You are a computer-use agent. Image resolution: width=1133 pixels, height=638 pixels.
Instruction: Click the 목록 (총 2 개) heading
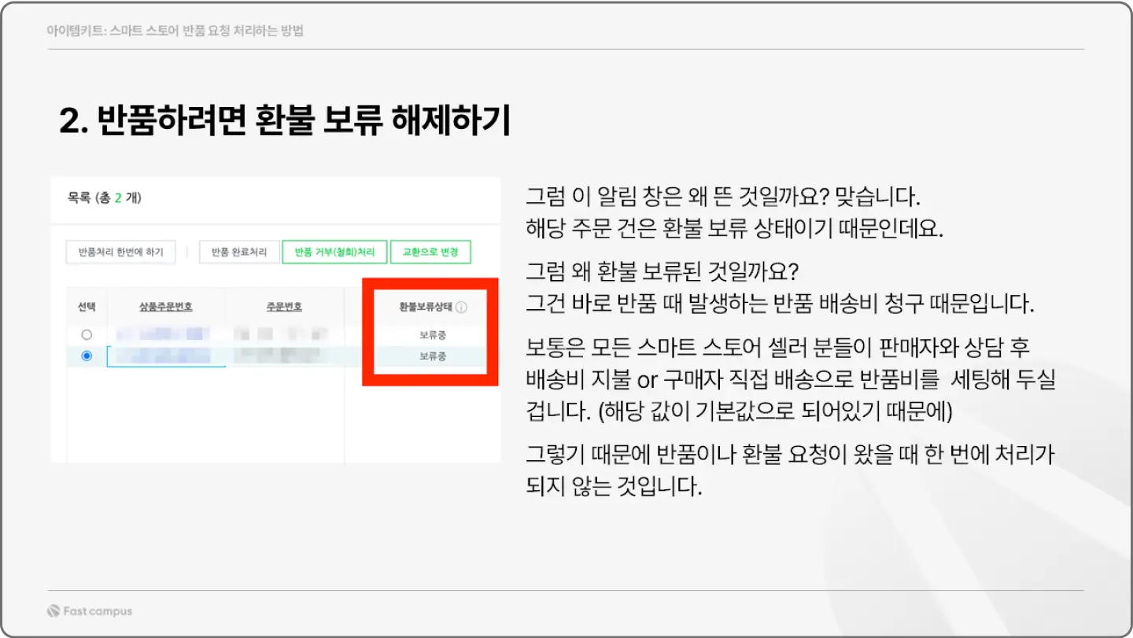(105, 198)
